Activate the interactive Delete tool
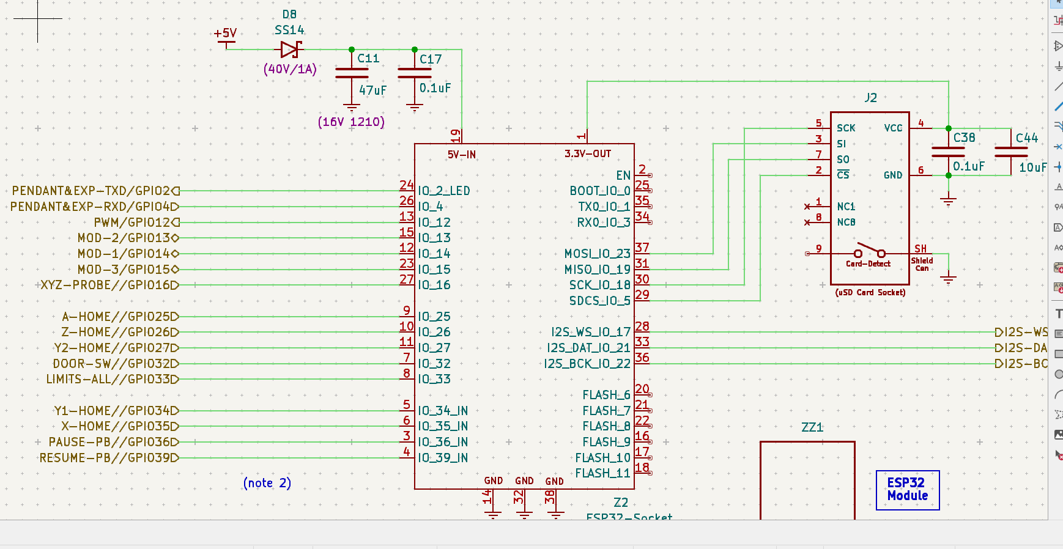Screen dimensions: 1063x549 click(1058, 455)
